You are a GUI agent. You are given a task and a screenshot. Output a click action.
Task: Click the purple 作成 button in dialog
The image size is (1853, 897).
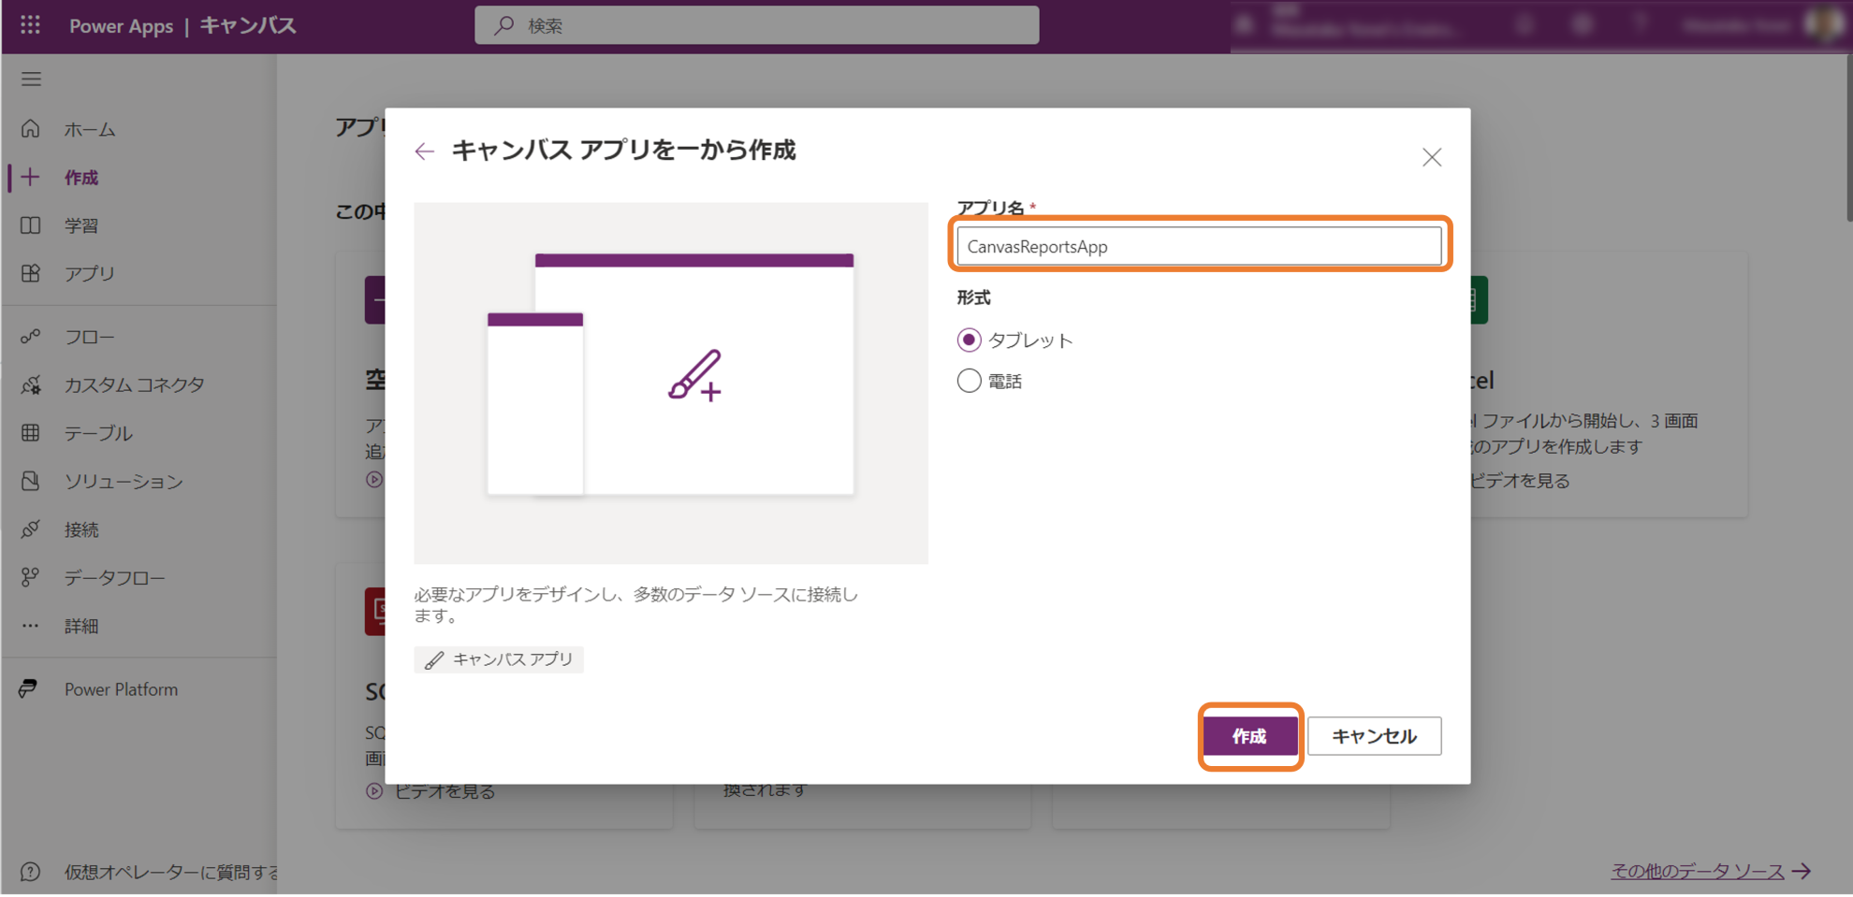point(1250,736)
